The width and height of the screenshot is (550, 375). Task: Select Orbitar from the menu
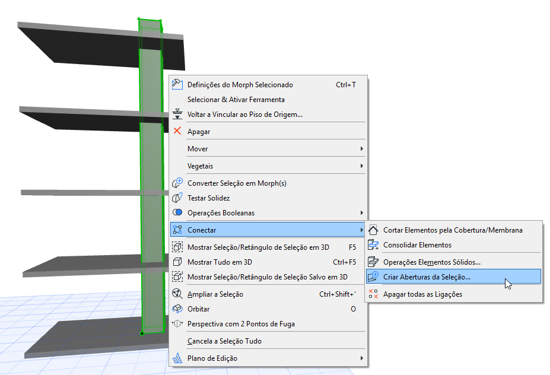coord(268,309)
